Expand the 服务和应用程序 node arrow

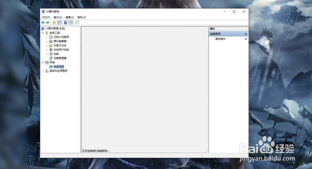[x=43, y=71]
